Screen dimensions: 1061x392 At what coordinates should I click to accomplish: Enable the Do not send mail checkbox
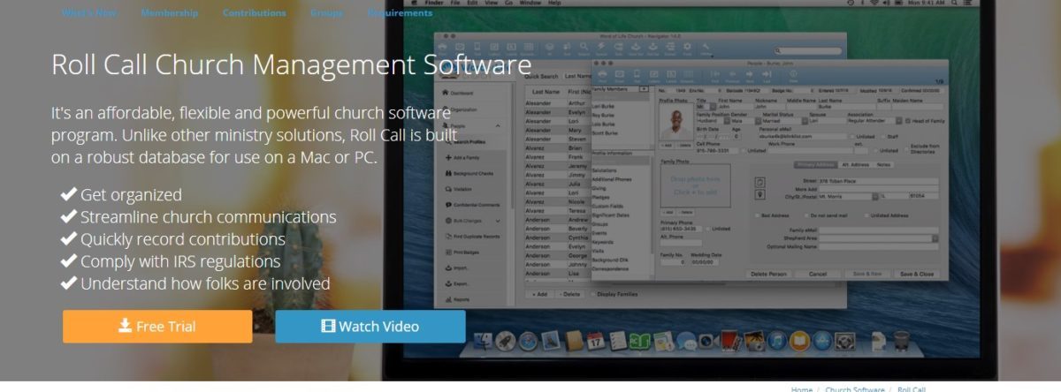click(x=805, y=215)
